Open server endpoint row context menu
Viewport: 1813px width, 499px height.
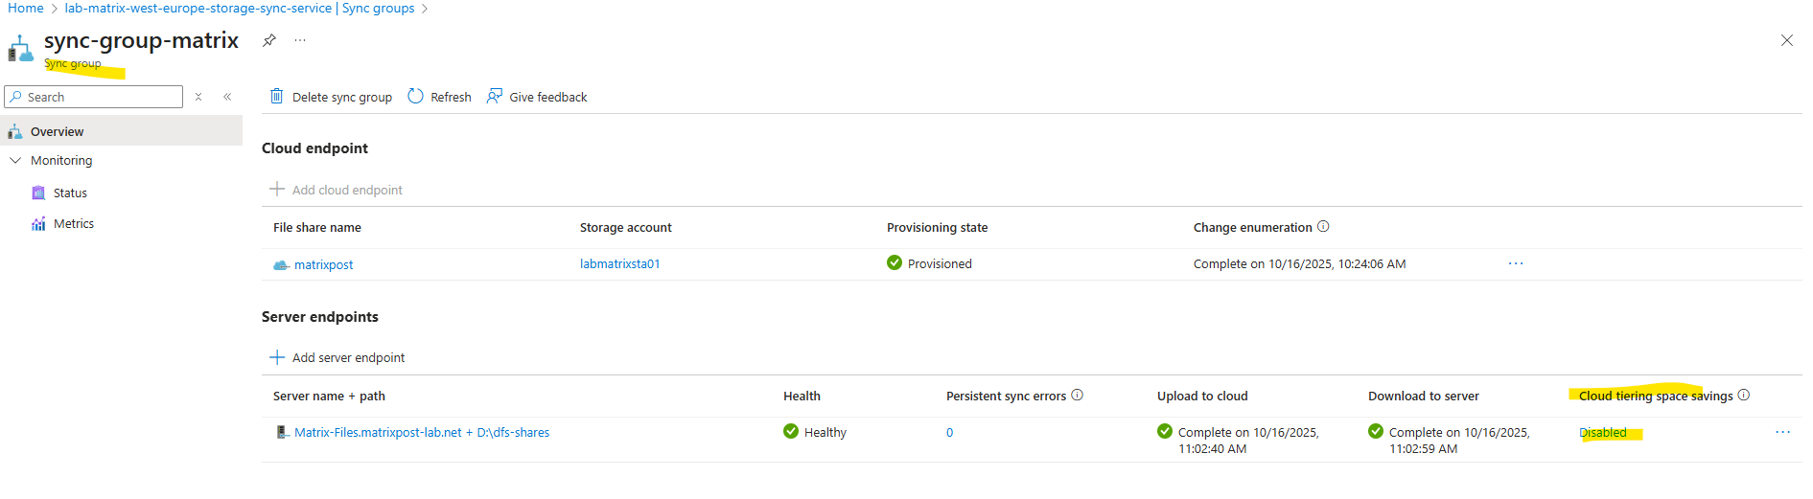pos(1782,432)
